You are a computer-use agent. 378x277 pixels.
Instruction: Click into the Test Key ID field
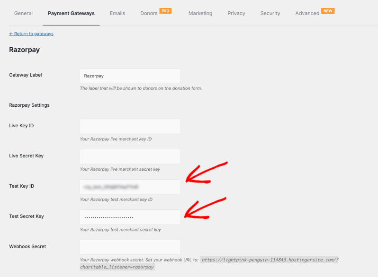coord(130,187)
